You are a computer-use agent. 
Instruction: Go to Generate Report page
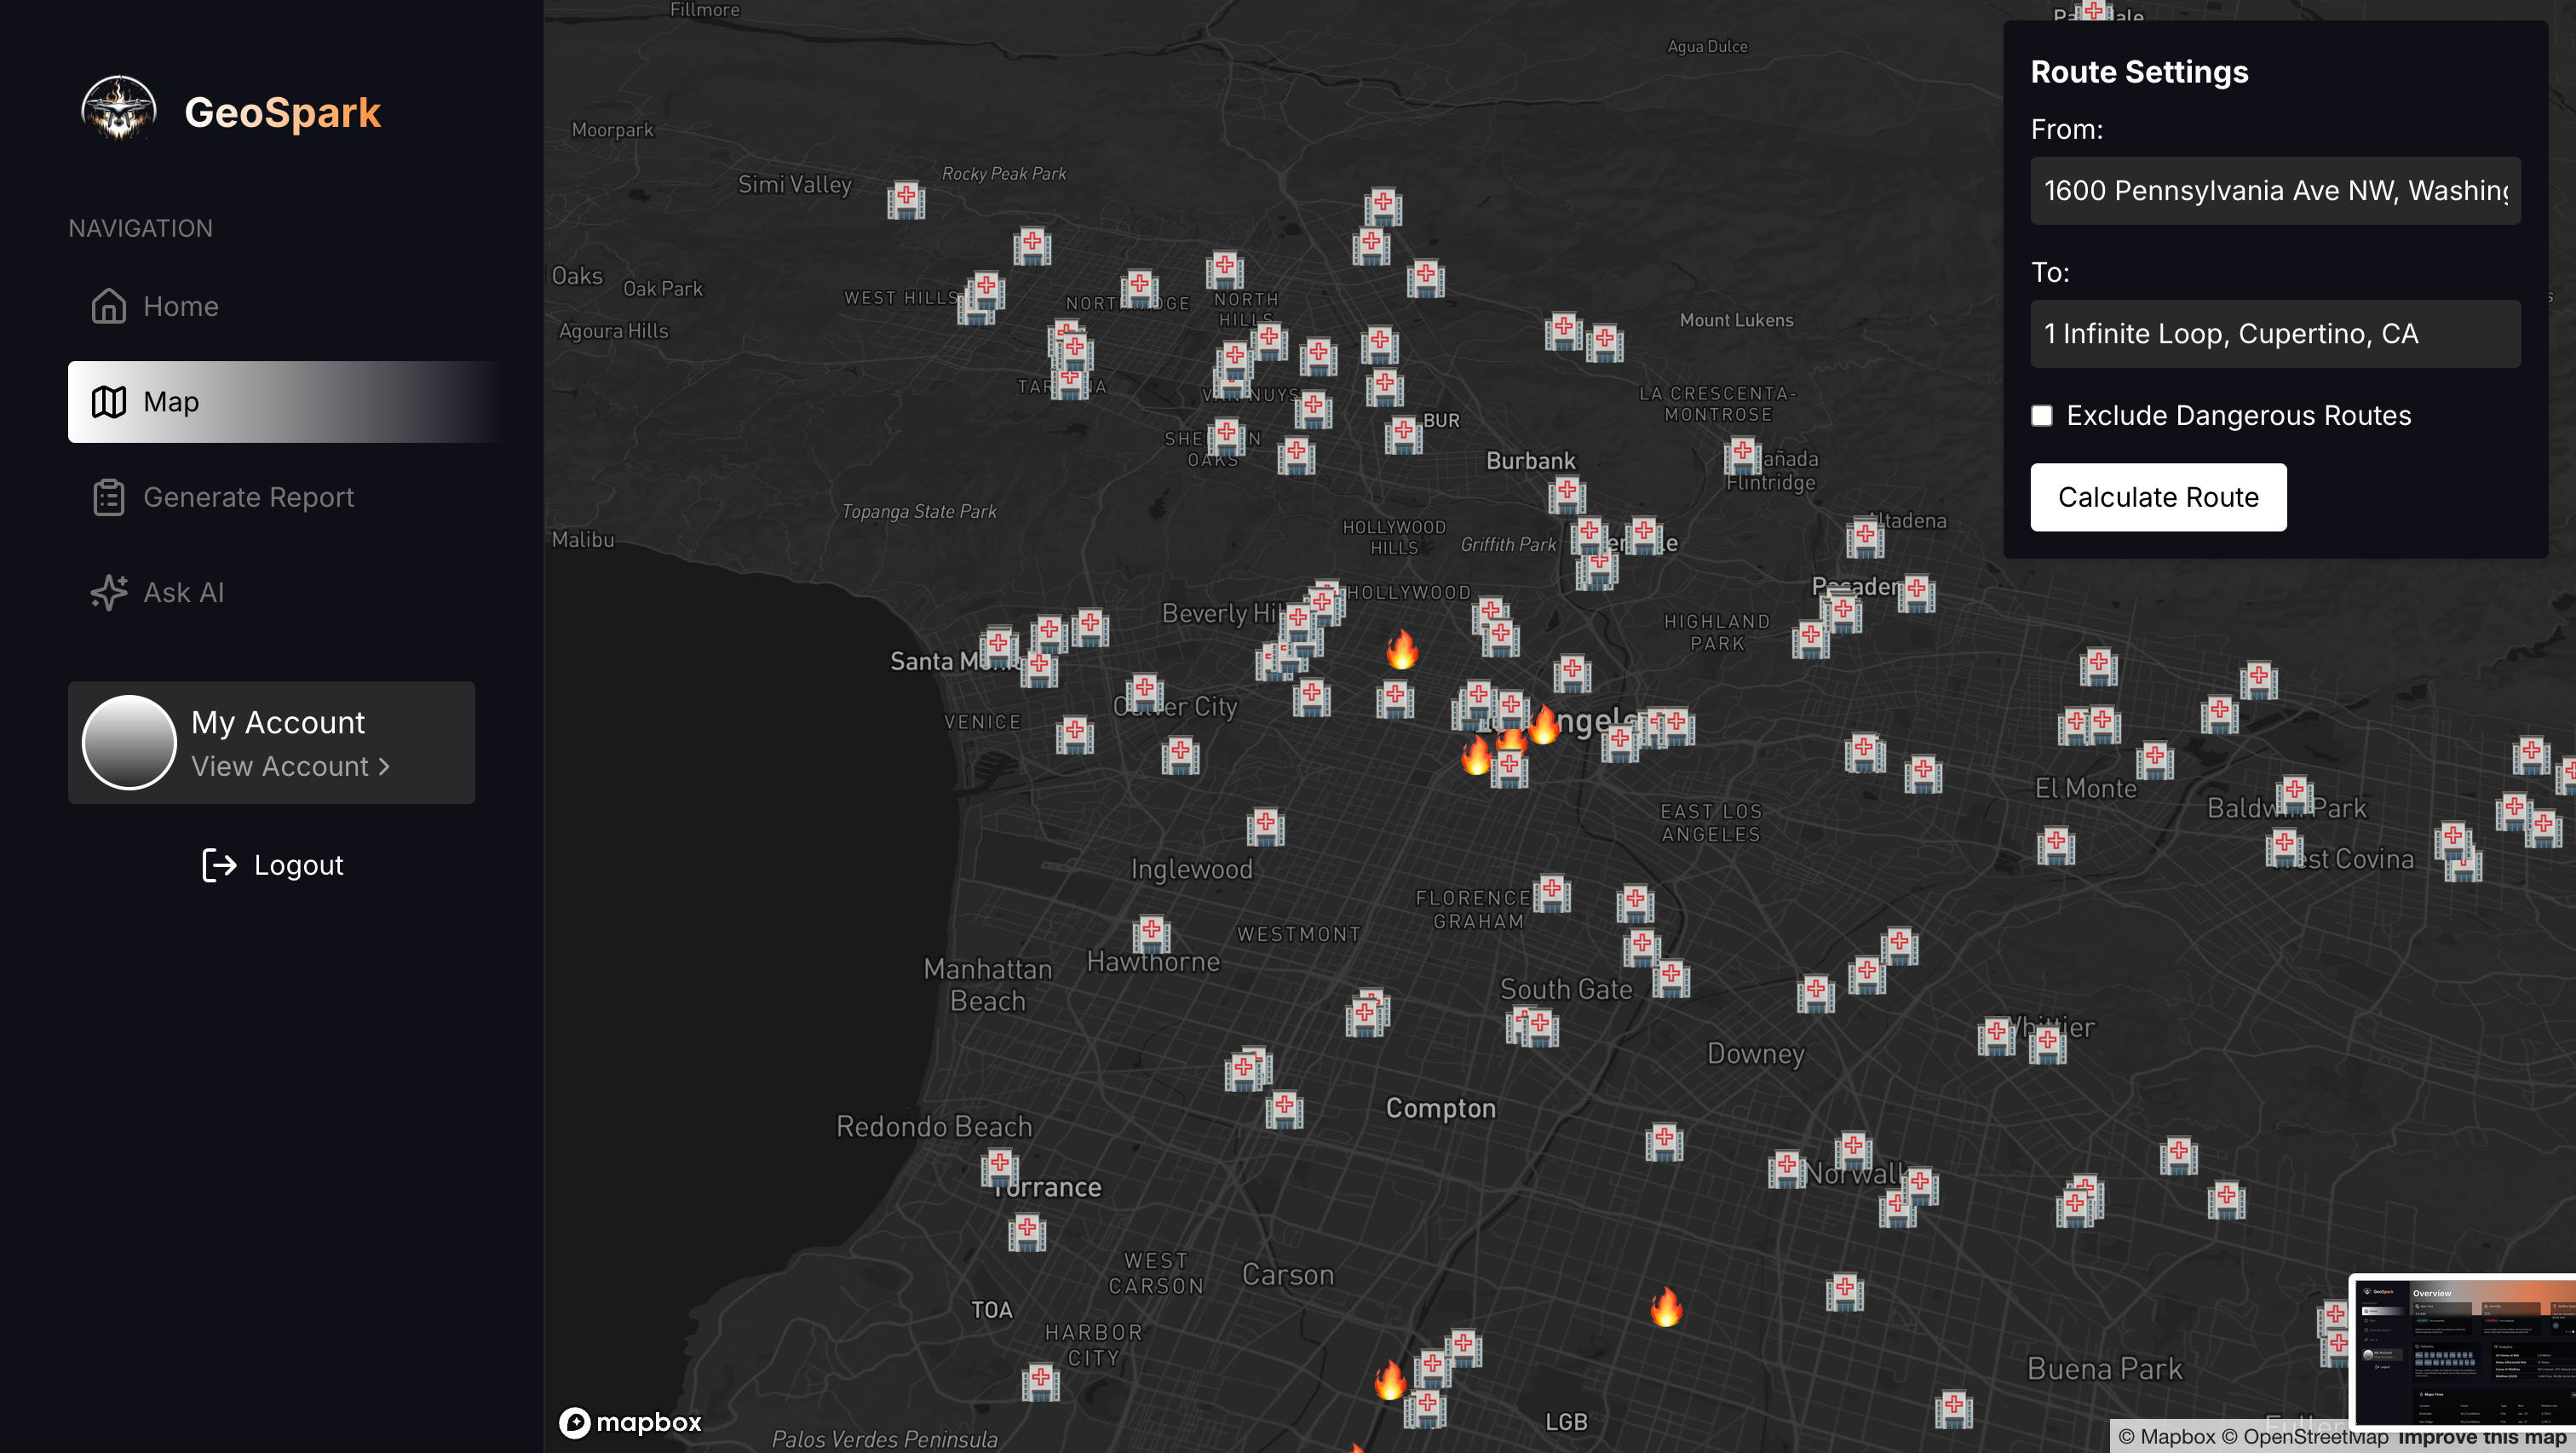248,497
